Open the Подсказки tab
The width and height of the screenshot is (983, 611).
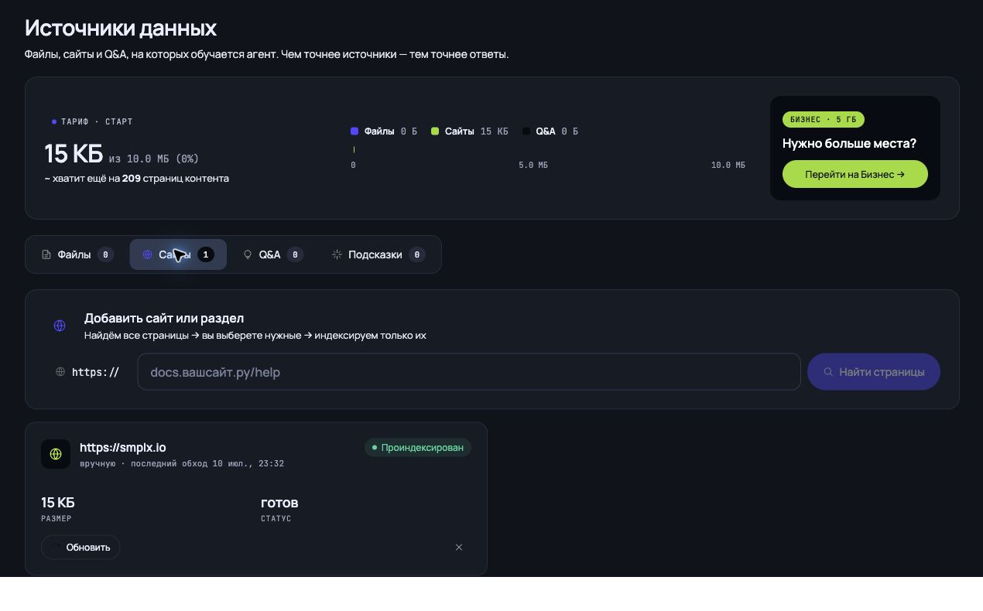coord(378,254)
